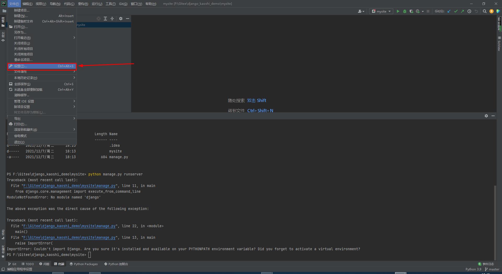Commit changes with Git checkmark icon
The height and width of the screenshot is (274, 502).
point(456,11)
